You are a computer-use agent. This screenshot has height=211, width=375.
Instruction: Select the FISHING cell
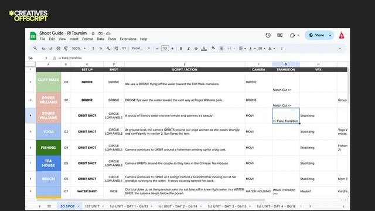click(x=48, y=148)
